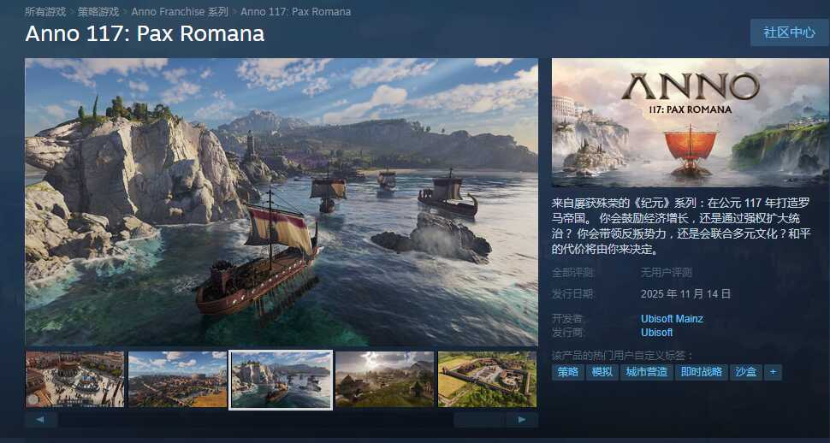This screenshot has width=830, height=443.
Task: Select the 策略 tag
Action: click(568, 372)
